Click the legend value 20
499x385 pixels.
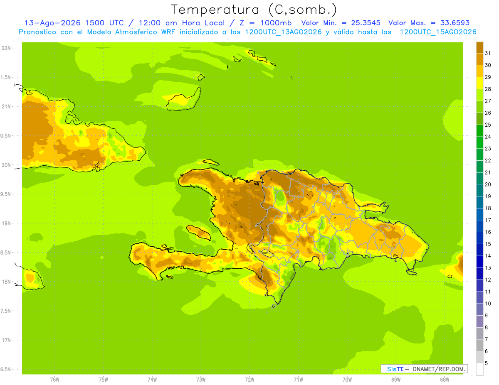pyautogui.click(x=488, y=184)
